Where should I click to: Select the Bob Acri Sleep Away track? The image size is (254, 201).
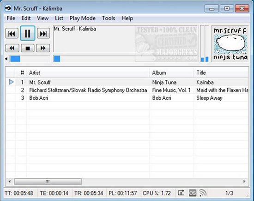click(127, 98)
